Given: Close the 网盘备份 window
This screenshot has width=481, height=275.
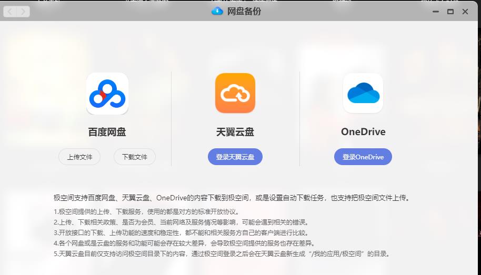Looking at the screenshot, I should 465,12.
